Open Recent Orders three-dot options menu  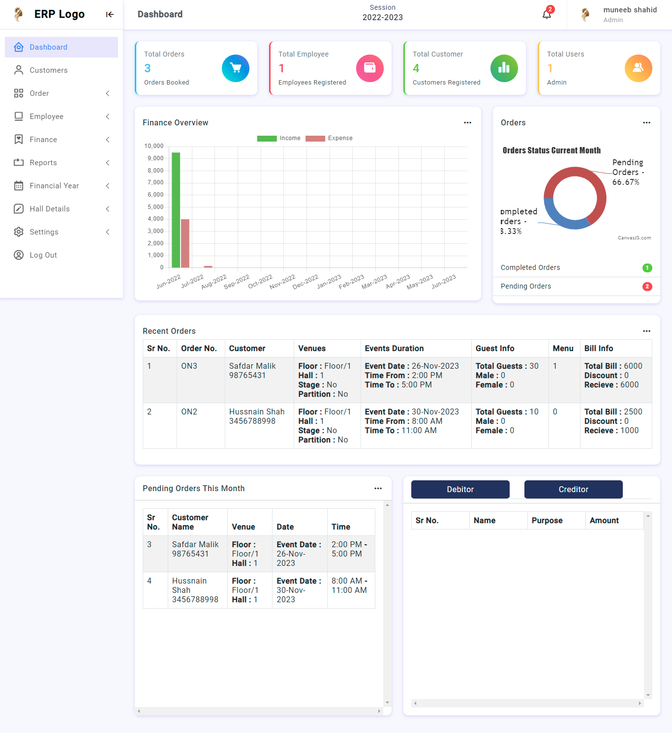(x=646, y=331)
